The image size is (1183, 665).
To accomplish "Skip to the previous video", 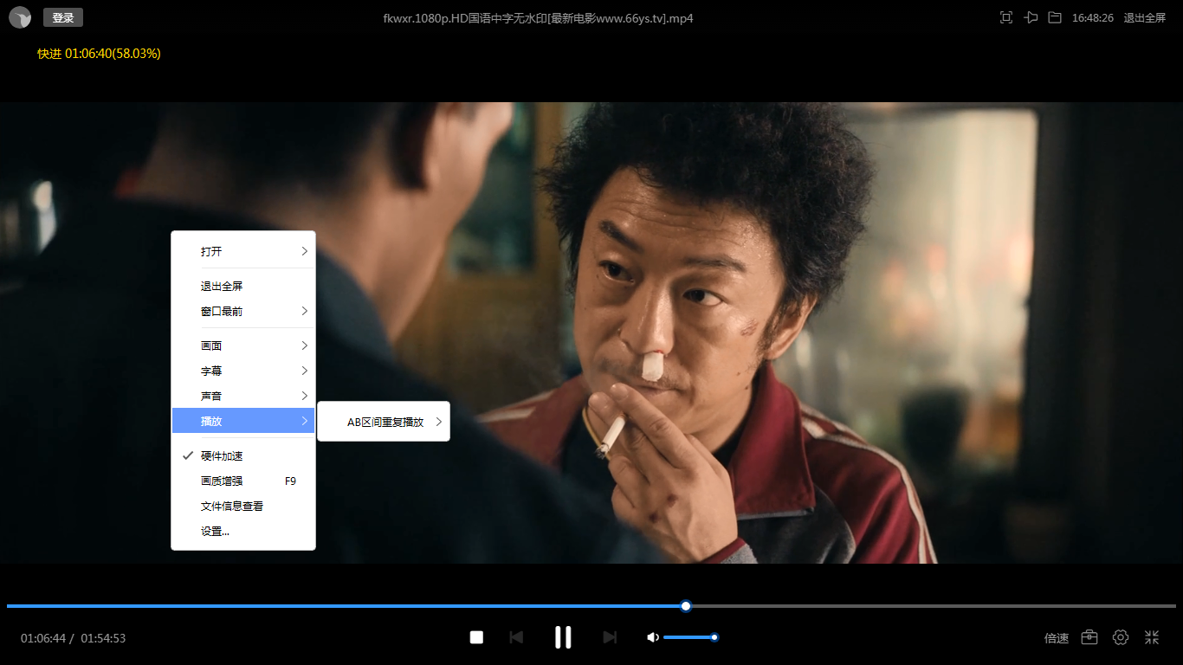I will tap(516, 637).
